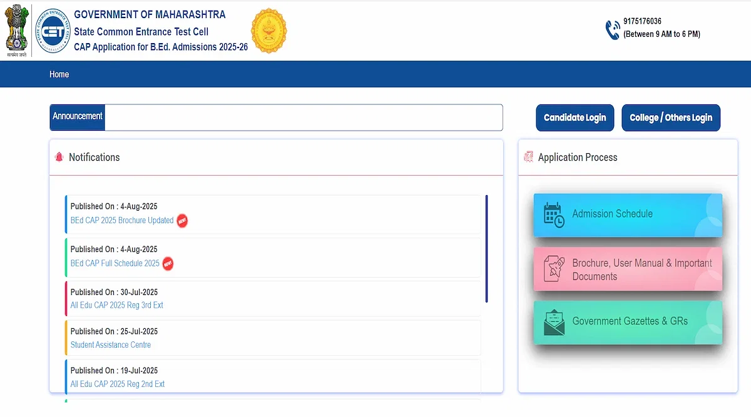Viewport: 751px width, 417px height.
Task: Click the announcement ticker bar area
Action: 304,118
